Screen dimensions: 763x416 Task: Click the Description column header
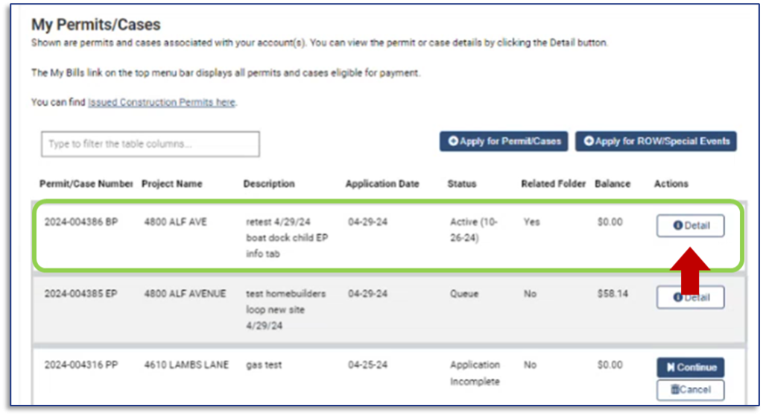269,183
